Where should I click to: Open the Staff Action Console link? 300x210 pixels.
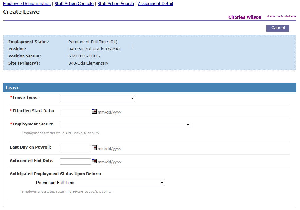click(74, 4)
